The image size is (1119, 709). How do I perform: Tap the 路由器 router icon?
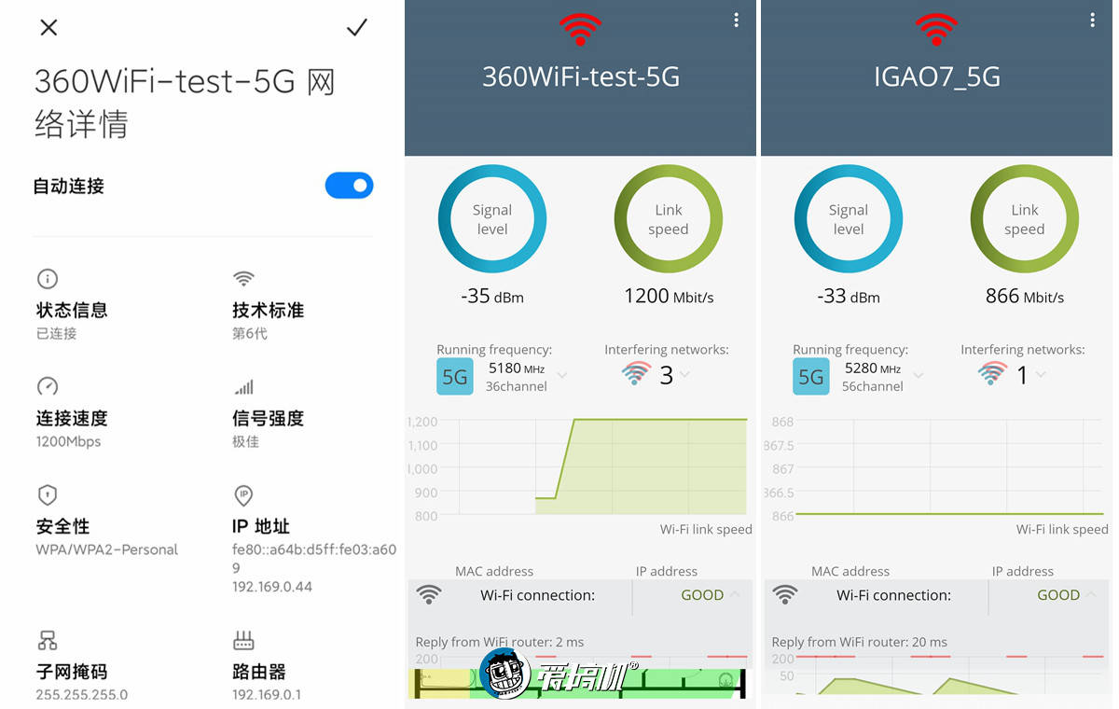(243, 640)
